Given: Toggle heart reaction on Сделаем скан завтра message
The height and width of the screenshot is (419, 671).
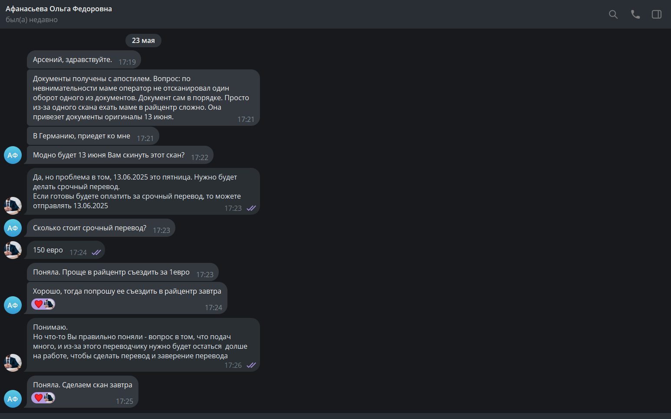Looking at the screenshot, I should (39, 398).
